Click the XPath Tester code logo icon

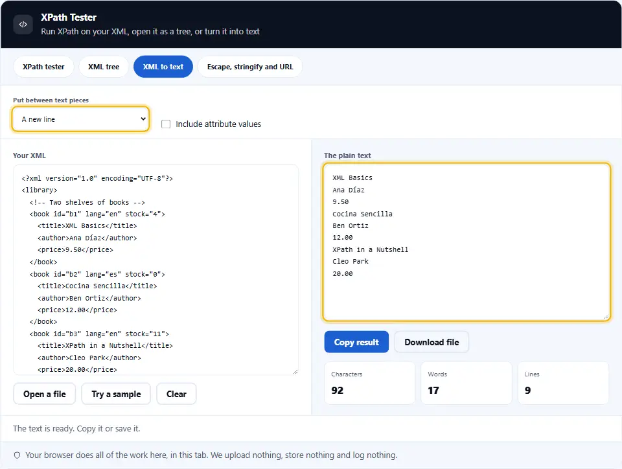pos(23,25)
